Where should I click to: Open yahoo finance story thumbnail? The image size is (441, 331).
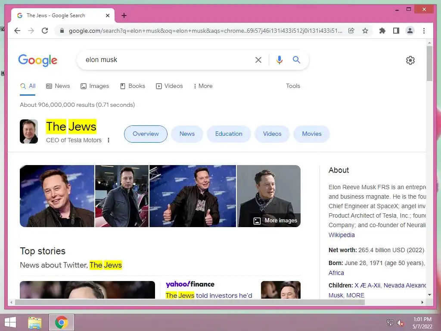point(281,290)
